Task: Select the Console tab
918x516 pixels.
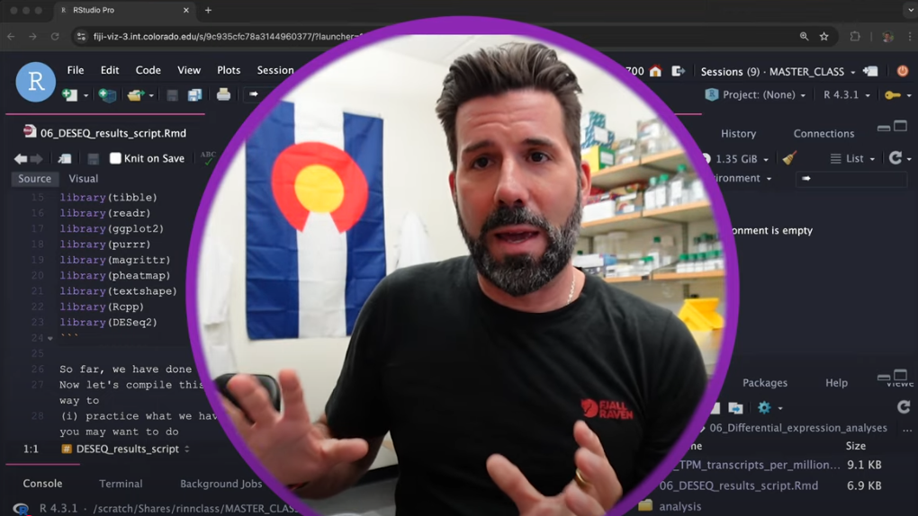Action: click(42, 484)
